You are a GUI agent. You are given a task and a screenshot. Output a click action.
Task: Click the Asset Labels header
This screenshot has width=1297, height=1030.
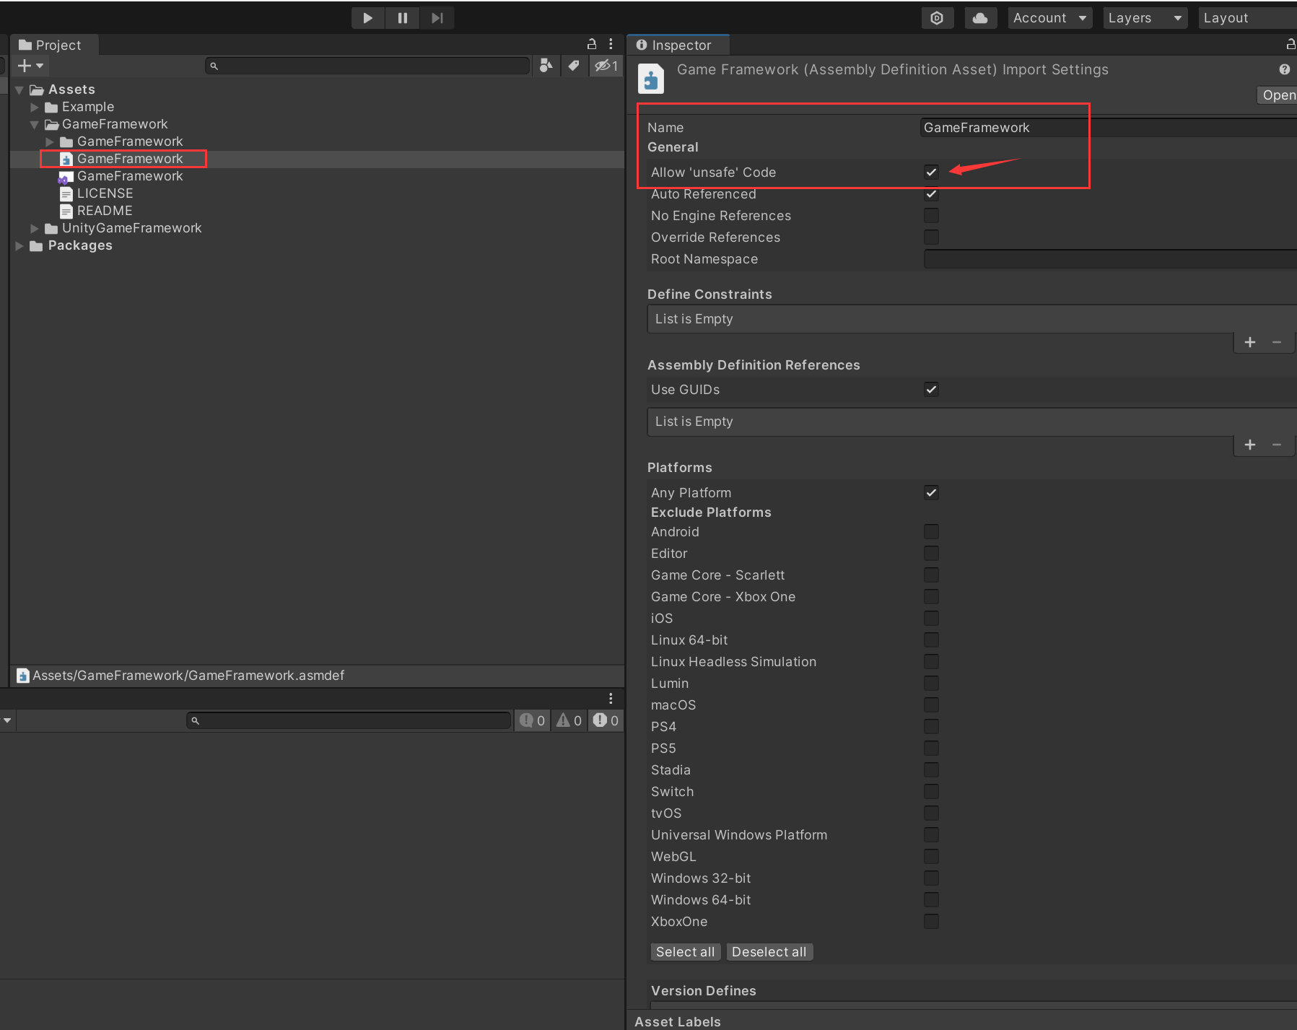point(678,1022)
